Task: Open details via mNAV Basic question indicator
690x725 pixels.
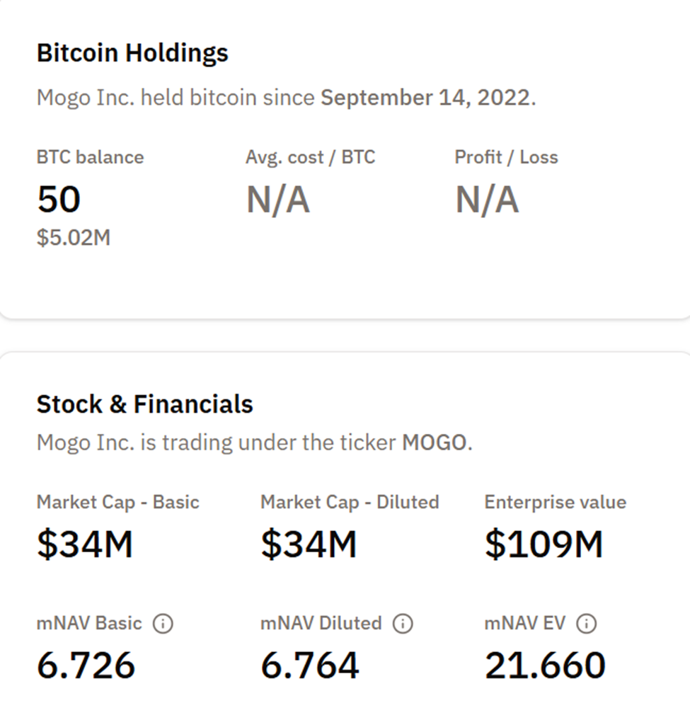Action: [x=164, y=624]
